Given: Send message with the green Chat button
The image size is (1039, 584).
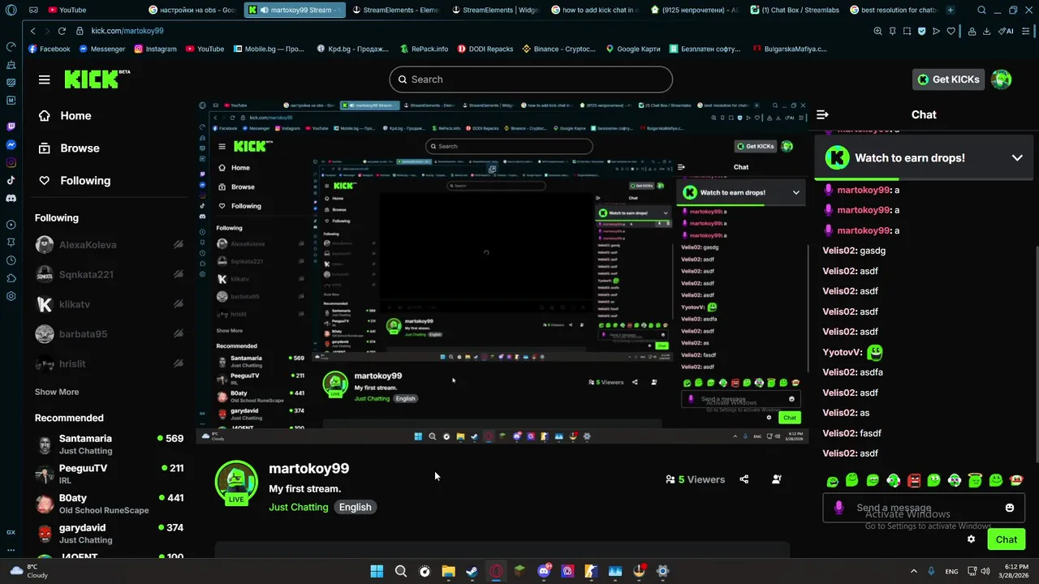Looking at the screenshot, I should click(x=1006, y=539).
